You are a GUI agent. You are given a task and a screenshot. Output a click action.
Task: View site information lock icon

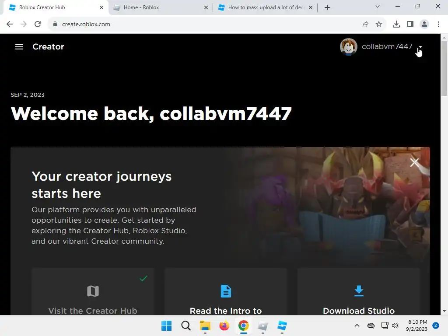coord(55,24)
